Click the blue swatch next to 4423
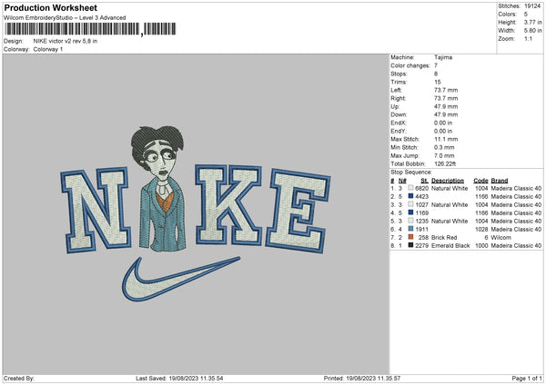This screenshot has height=385, width=546. (x=410, y=196)
